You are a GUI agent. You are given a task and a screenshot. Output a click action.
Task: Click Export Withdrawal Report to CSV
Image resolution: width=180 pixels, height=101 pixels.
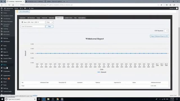pos(159,36)
